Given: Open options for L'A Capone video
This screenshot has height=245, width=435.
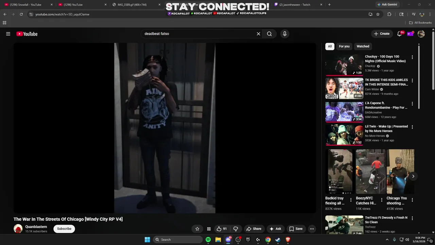Looking at the screenshot, I should click(x=412, y=104).
